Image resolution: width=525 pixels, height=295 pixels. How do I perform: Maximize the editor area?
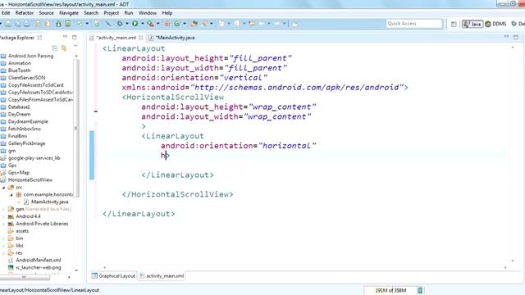pyautogui.click(x=516, y=37)
